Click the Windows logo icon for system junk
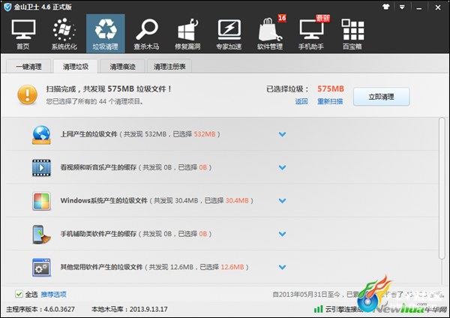Image resolution: width=450 pixels, height=318 pixels. coord(41,201)
